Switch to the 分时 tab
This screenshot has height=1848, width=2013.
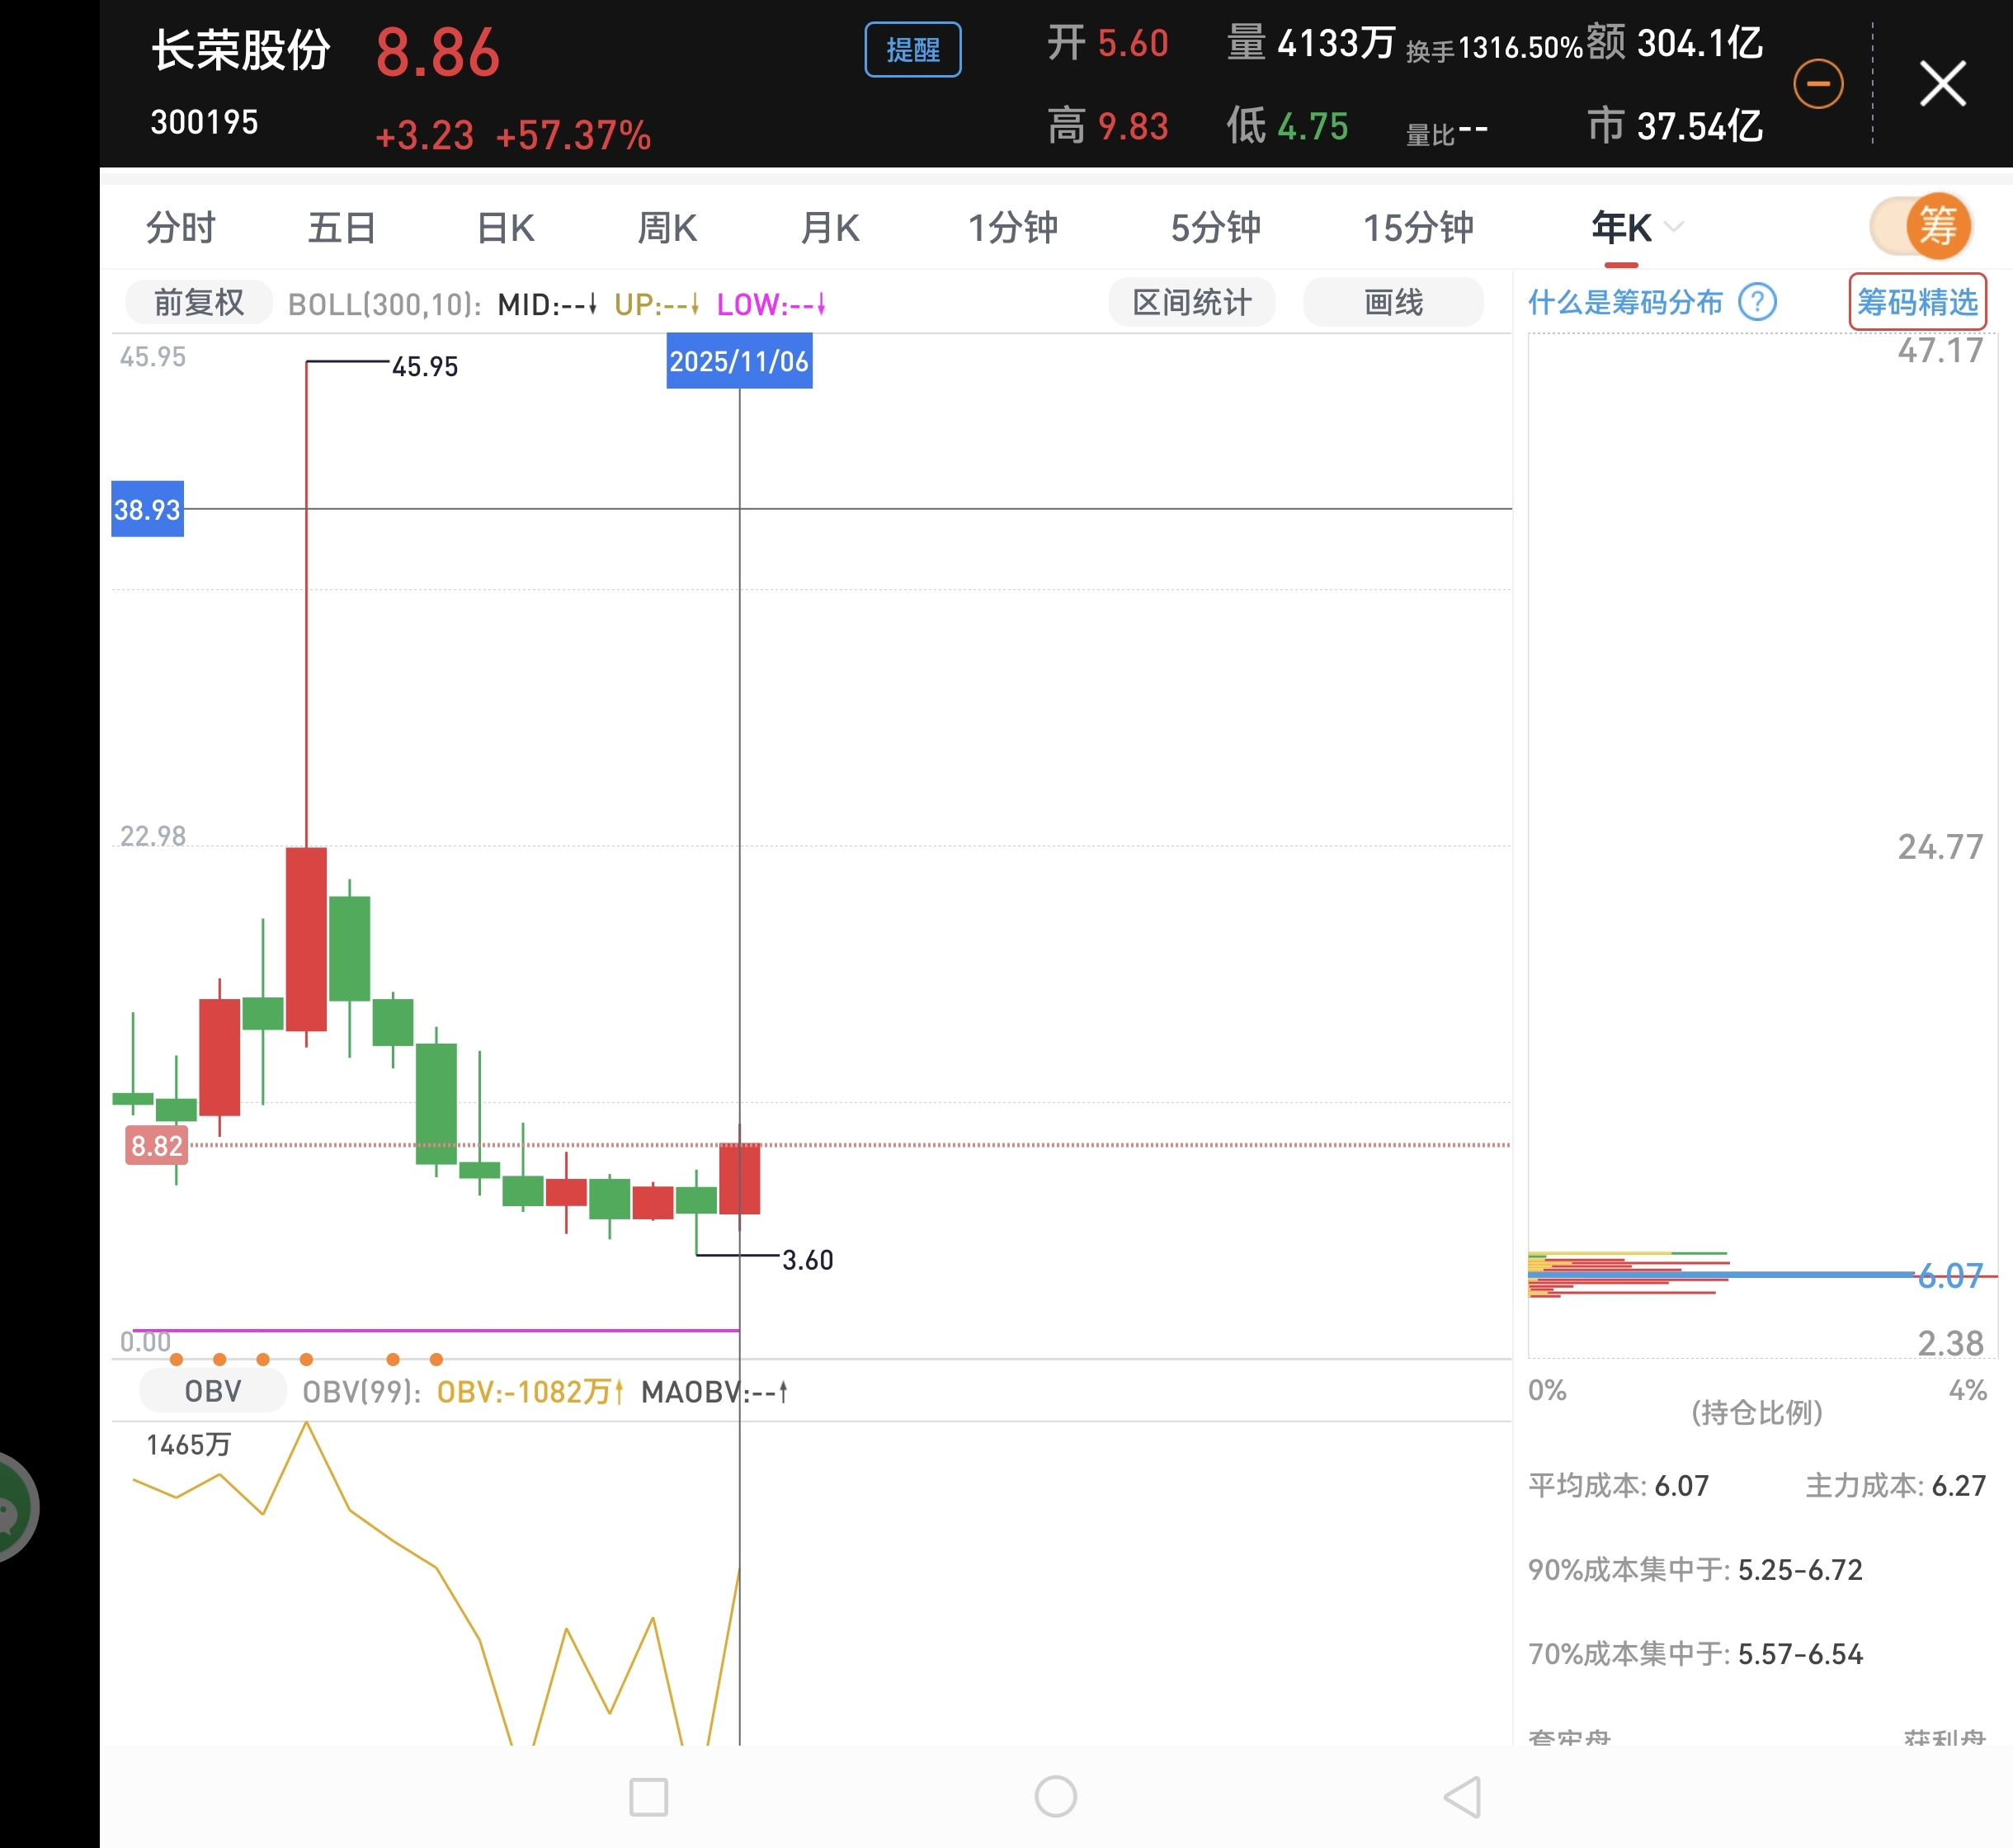tap(180, 228)
